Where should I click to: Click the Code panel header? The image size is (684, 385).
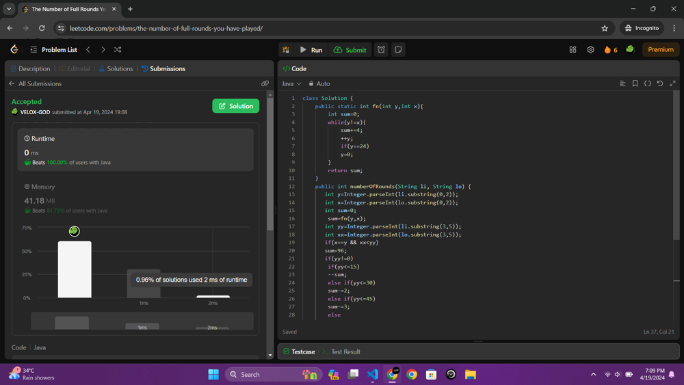295,68
